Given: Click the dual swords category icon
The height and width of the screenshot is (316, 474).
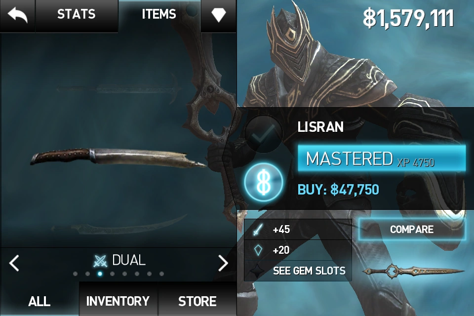Looking at the screenshot, I should coord(100,261).
